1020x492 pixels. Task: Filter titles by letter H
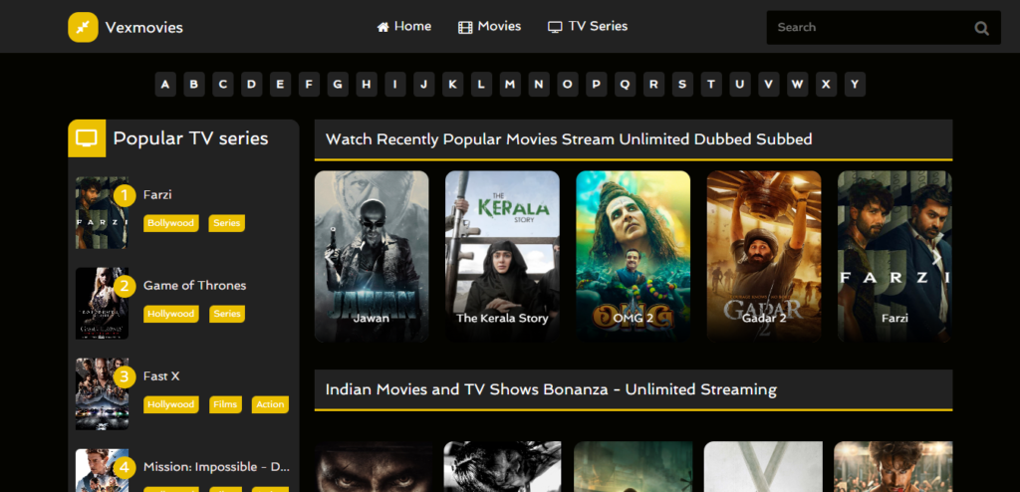click(x=367, y=85)
